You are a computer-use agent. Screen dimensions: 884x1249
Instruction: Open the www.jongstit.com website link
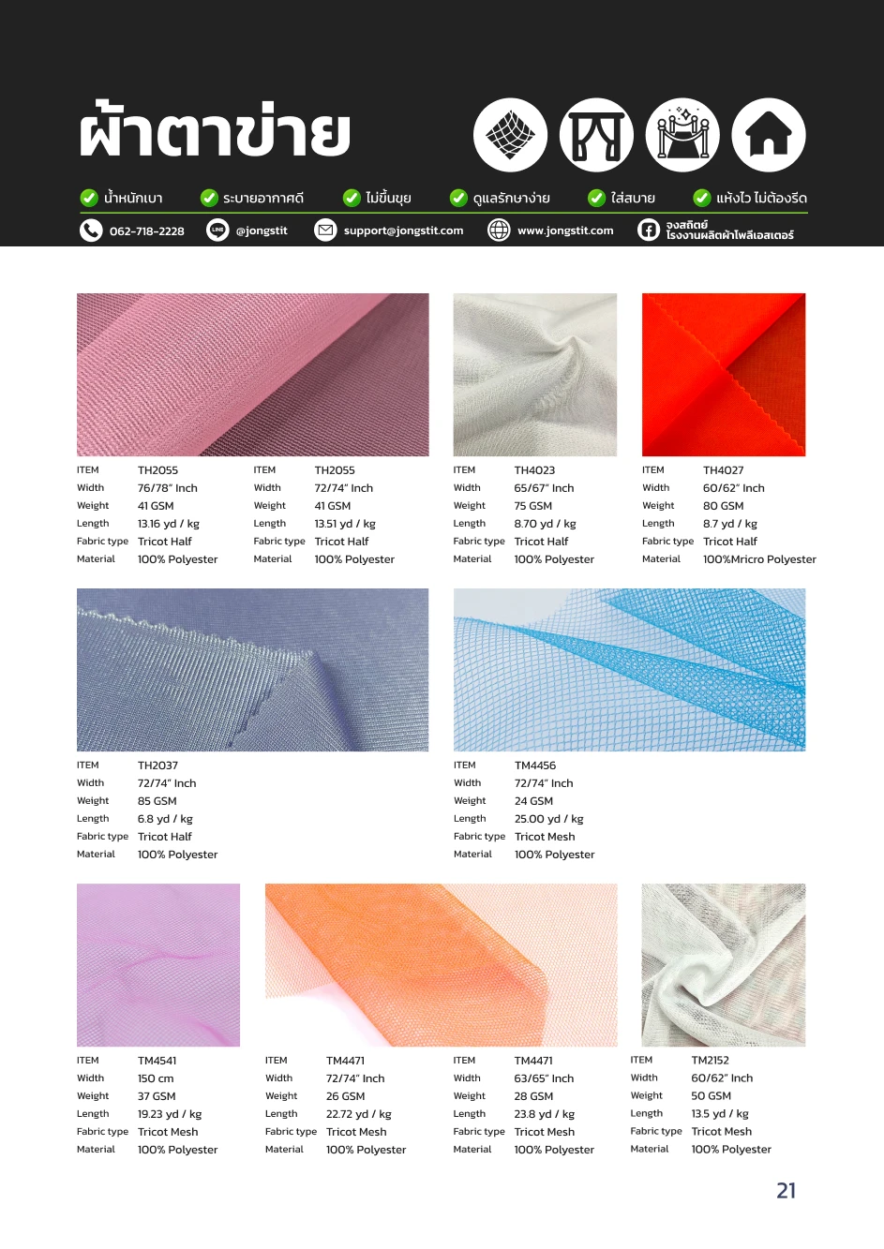pyautogui.click(x=565, y=230)
